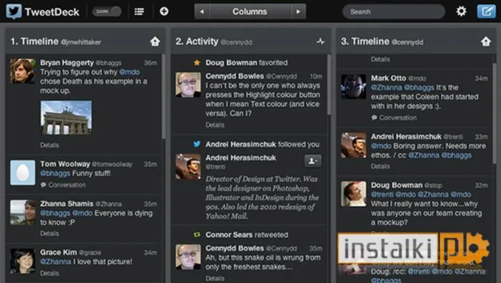Open Doug Bowman's avatar in third column
This screenshot has width=501, height=283.
pyautogui.click(x=353, y=194)
